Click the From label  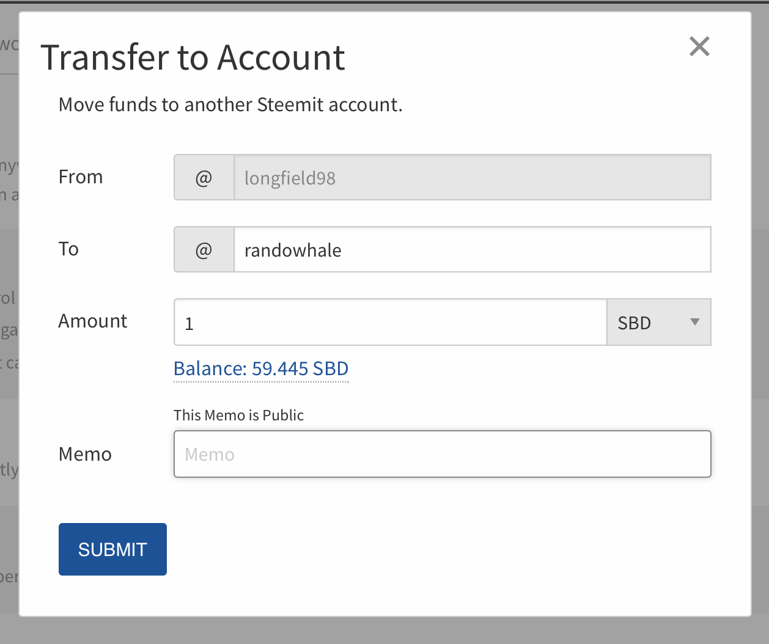point(81,177)
